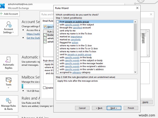Click the Rules and Alerts list scroll-up arrow

pos(148,32)
